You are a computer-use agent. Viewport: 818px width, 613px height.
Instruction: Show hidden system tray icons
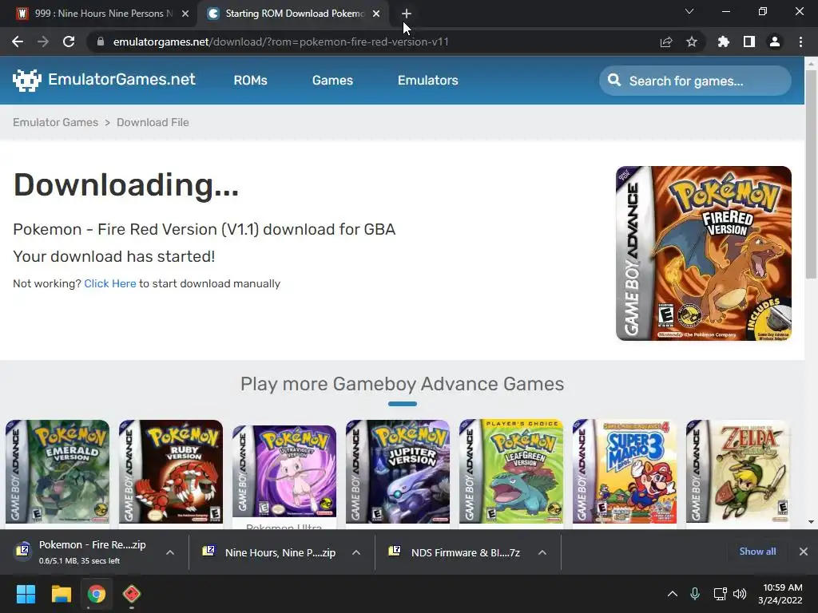click(673, 594)
